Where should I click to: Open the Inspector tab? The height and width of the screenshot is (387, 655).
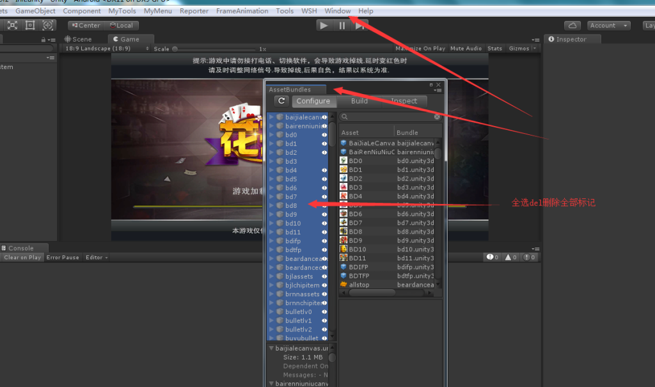point(572,39)
